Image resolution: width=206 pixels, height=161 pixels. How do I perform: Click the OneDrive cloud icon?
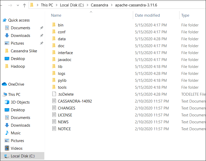4,84
